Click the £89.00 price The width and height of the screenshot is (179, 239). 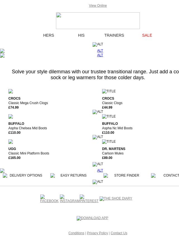(x=107, y=158)
